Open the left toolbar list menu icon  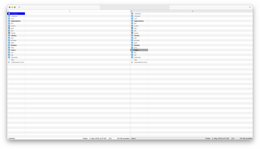tap(19, 7)
